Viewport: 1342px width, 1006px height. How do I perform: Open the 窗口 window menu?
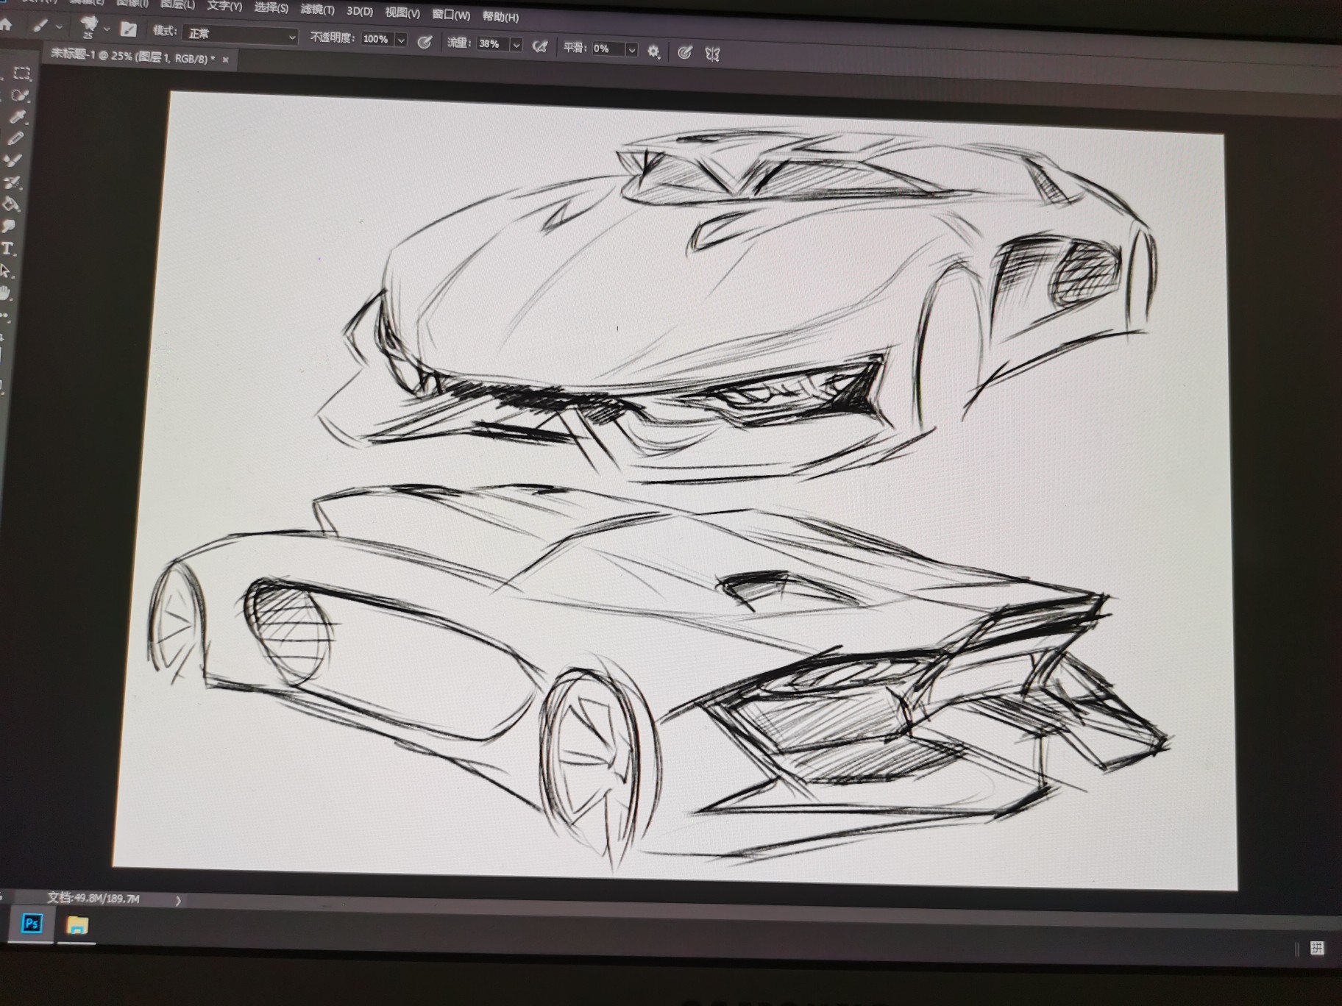point(451,13)
